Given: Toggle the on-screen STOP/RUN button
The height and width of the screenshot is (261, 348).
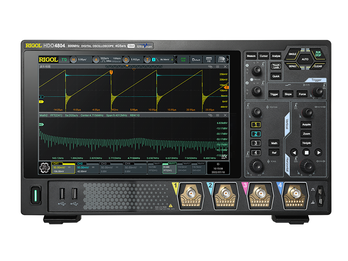Looking at the screenshot, I should tap(183, 60).
